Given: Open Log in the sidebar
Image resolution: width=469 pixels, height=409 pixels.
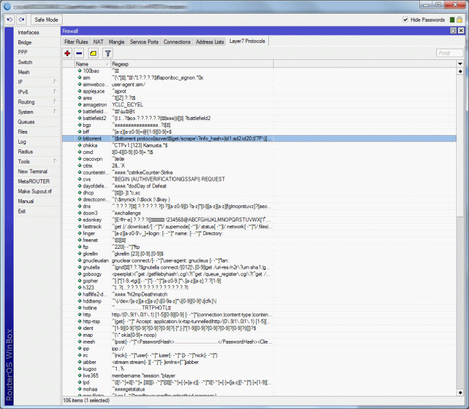Looking at the screenshot, I should tap(22, 142).
